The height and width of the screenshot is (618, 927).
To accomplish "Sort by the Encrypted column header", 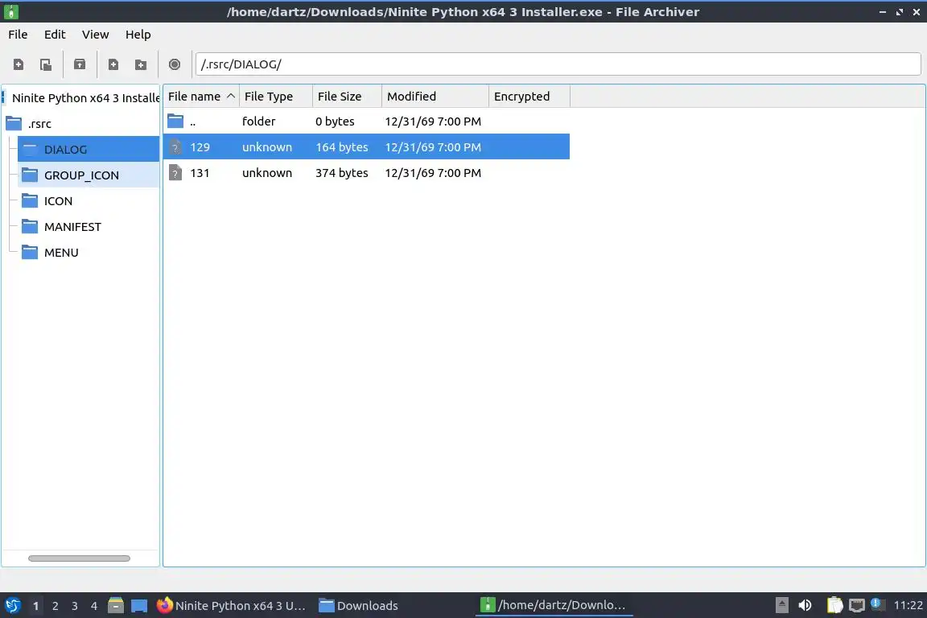I will [529, 97].
